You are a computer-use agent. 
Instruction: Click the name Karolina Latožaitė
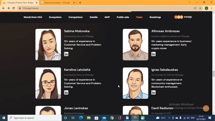pyautogui.click(x=77, y=70)
